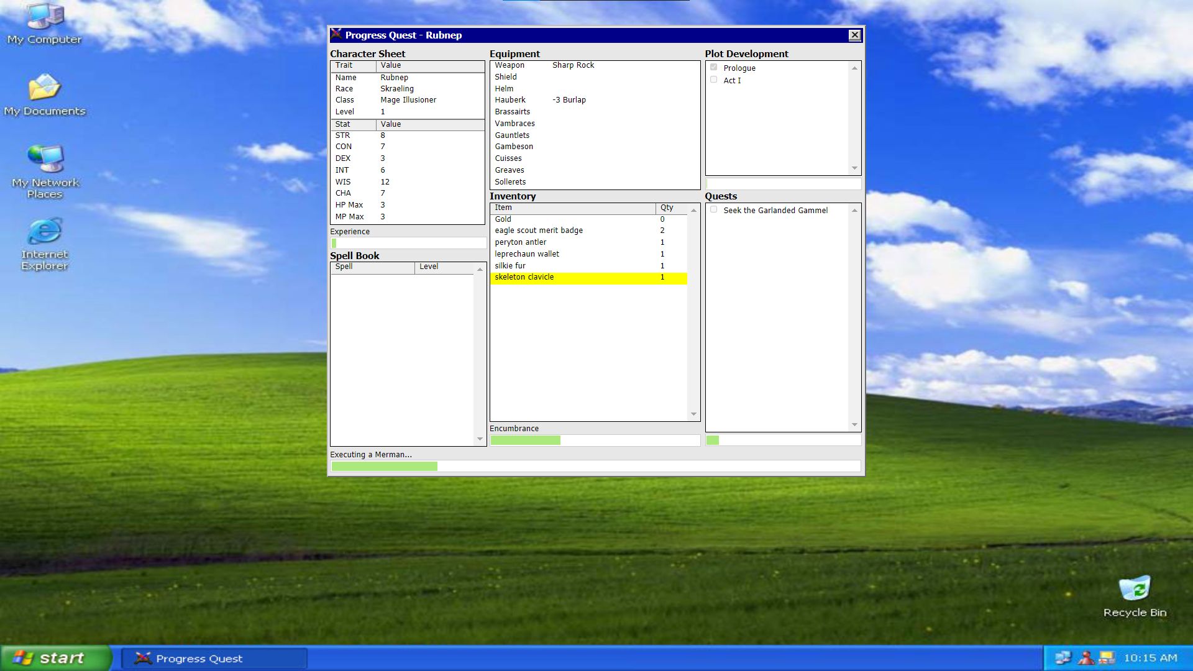
Task: Click the first network tray icon
Action: click(x=1063, y=658)
